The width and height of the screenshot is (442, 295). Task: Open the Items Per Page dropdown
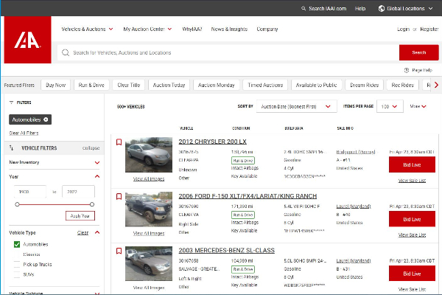[x=390, y=106]
